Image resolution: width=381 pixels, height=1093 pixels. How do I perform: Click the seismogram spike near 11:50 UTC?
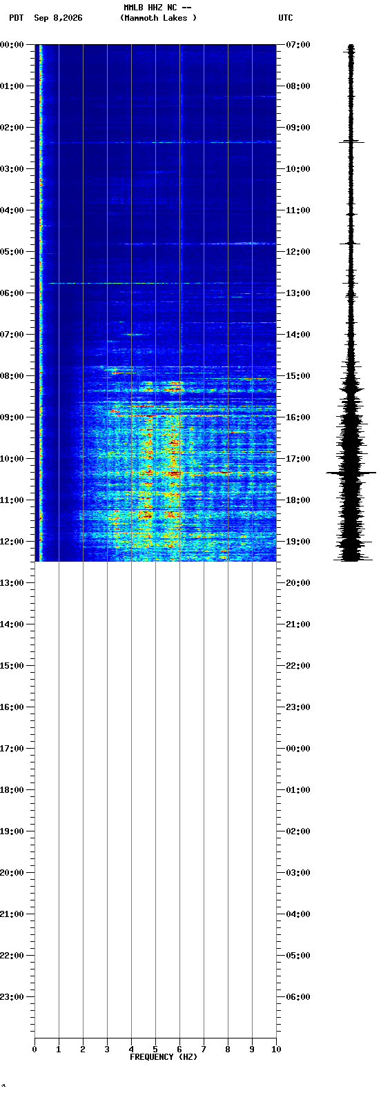point(351,243)
